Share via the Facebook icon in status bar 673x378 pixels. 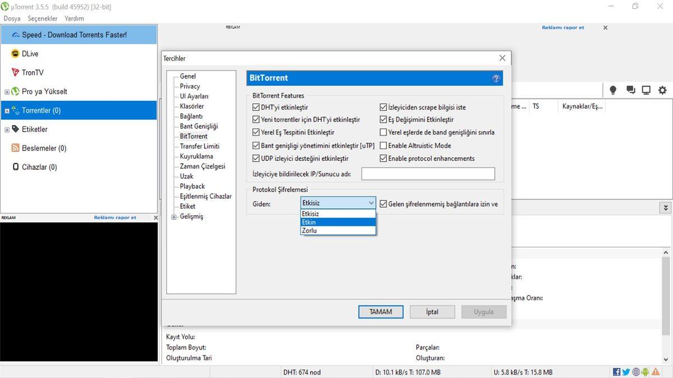pyautogui.click(x=616, y=371)
